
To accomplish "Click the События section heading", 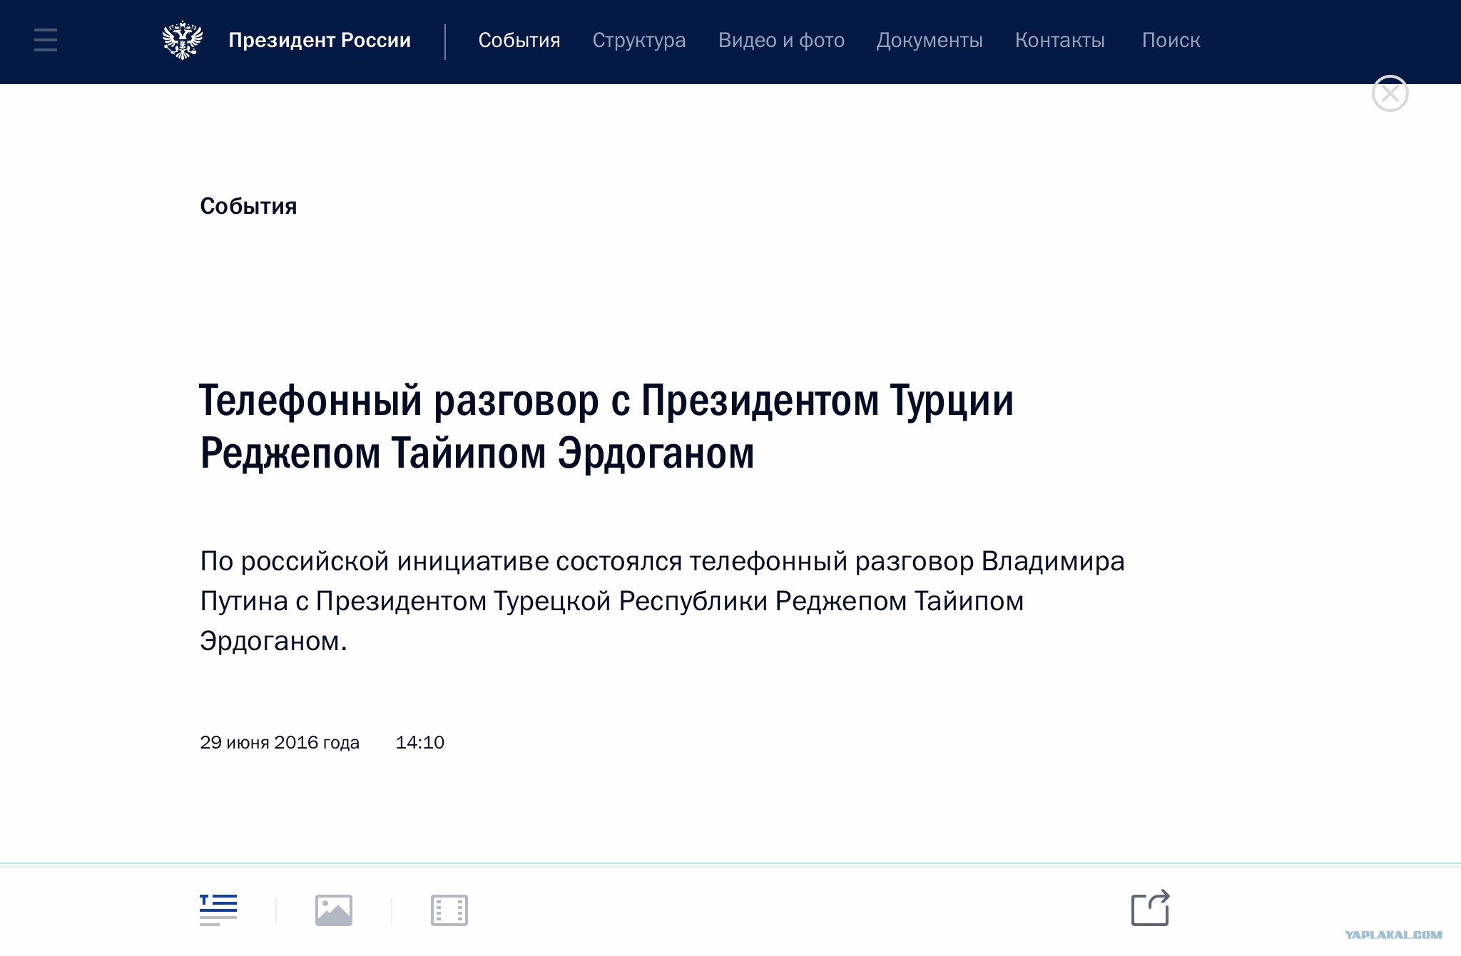I will [x=248, y=206].
